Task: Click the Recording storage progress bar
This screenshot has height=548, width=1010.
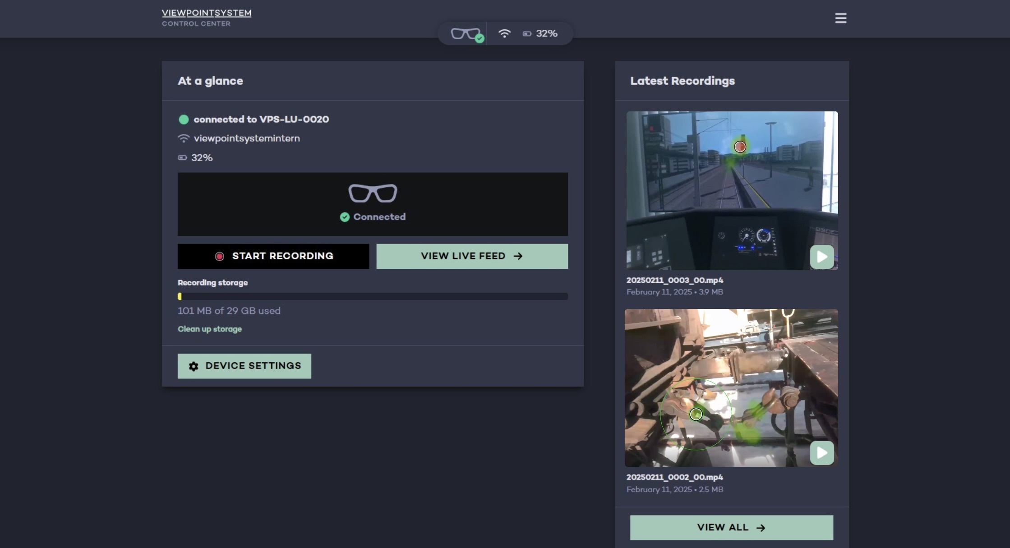Action: click(x=373, y=296)
